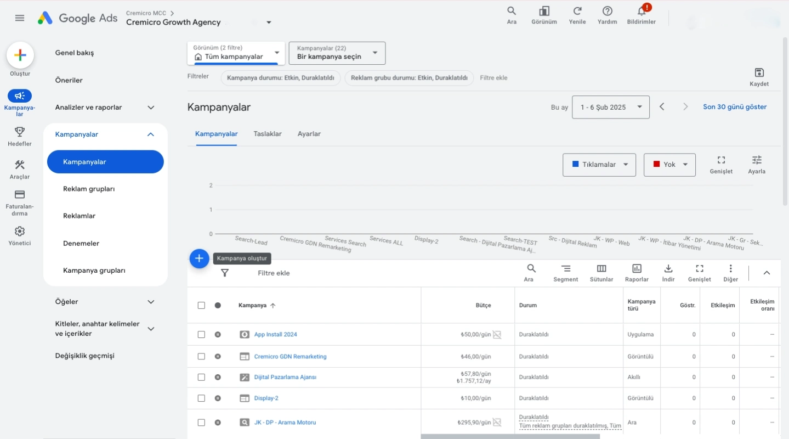789x439 pixels.
Task: Open the Görünüm appearance menu
Action: click(x=544, y=15)
